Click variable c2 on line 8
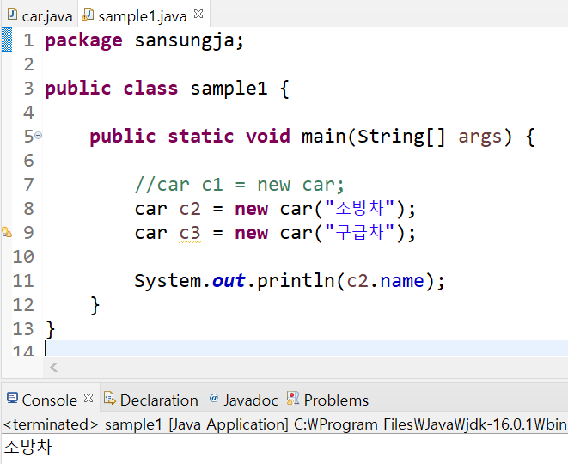 (x=190, y=209)
